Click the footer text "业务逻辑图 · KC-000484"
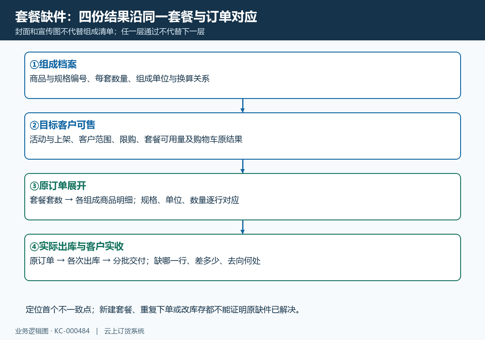The image size is (485, 340). coord(52,331)
